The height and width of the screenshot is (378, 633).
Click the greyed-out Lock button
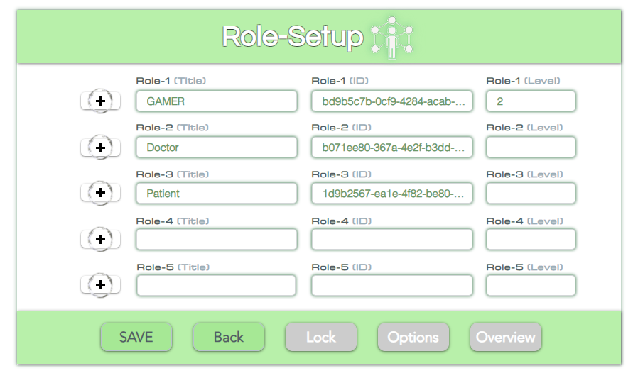pyautogui.click(x=321, y=337)
